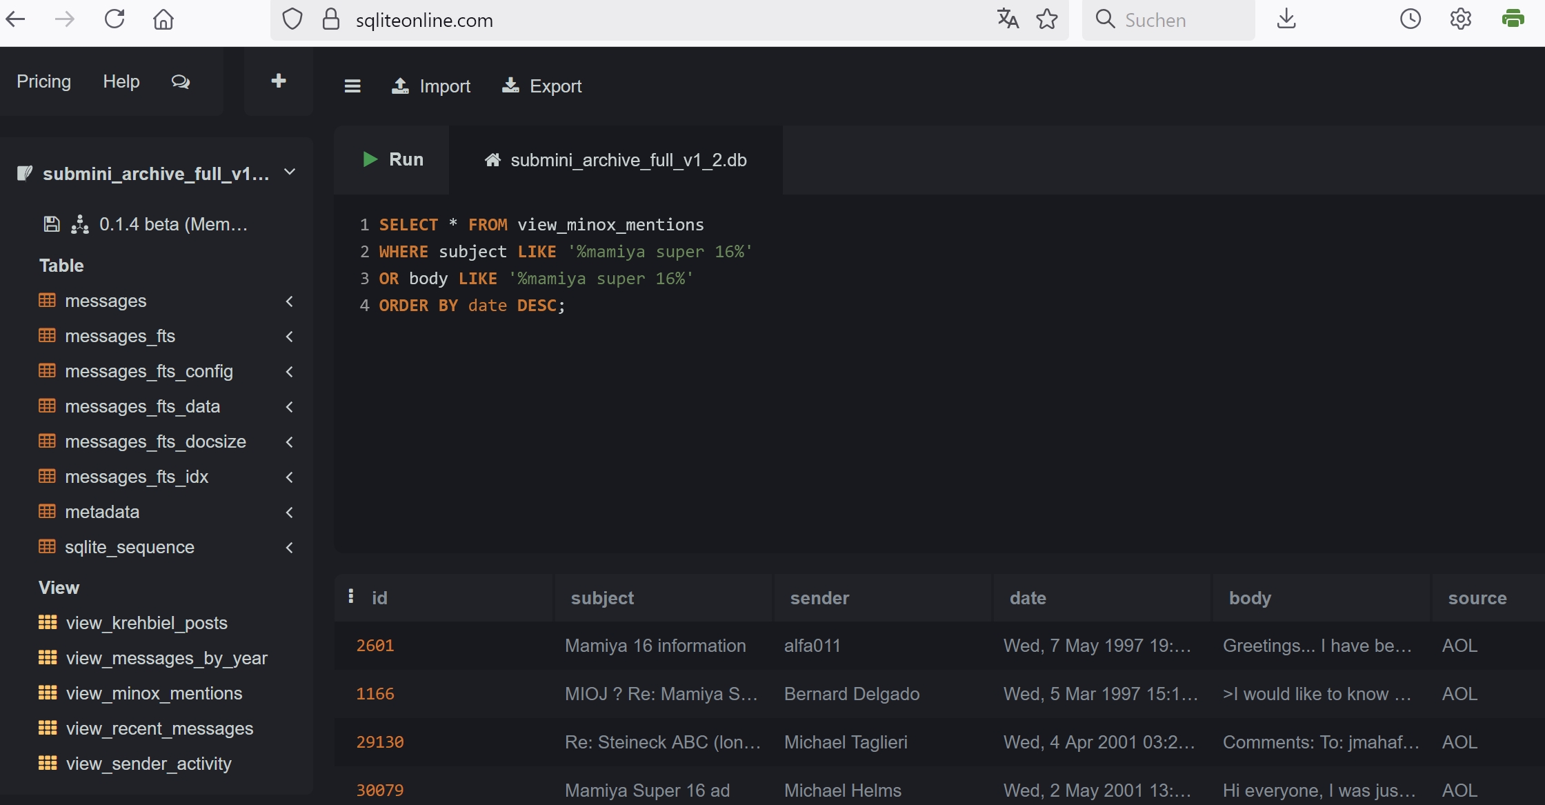Open the chat bubbles icon next to Help
1545x805 pixels.
(x=181, y=81)
